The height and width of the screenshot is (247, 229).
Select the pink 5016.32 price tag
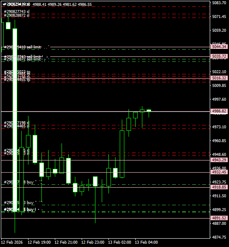pos(219,78)
